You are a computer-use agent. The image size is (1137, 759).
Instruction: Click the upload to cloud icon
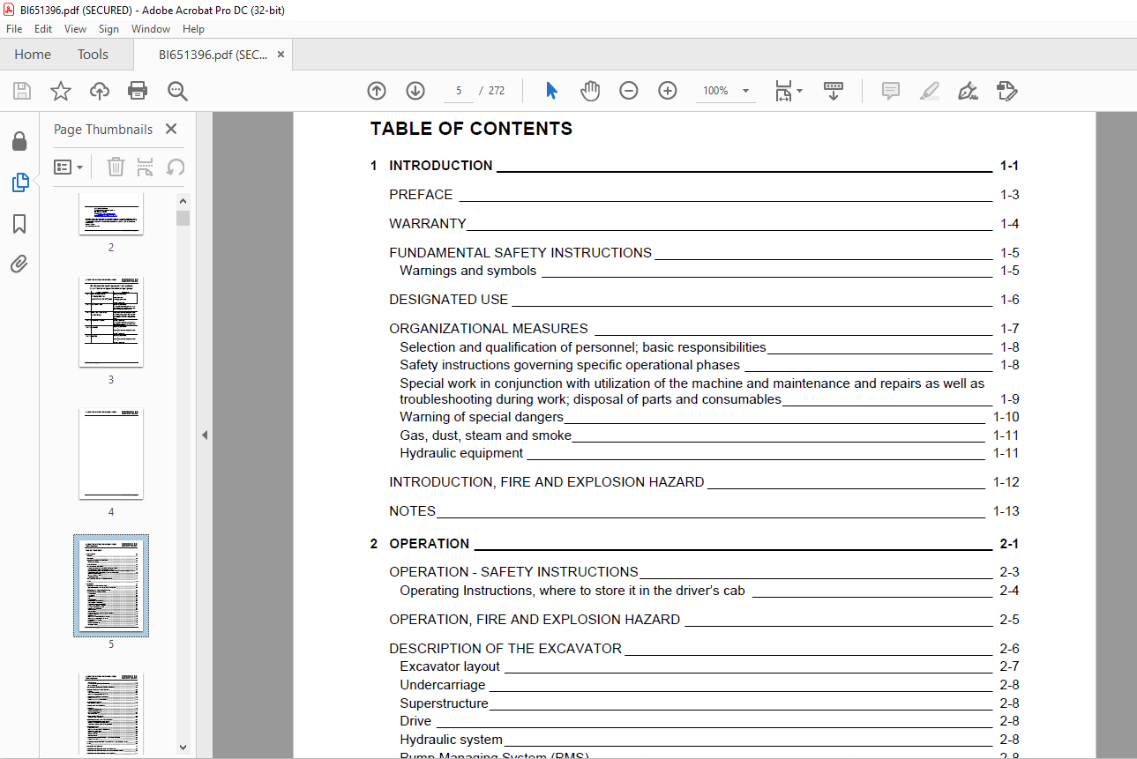click(100, 90)
